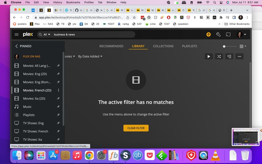Launch VLC from the Dock
262x164 pixels.
pos(215,155)
